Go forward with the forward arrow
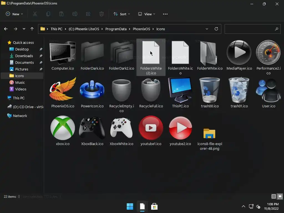The width and height of the screenshot is (284, 213). tap(16, 29)
